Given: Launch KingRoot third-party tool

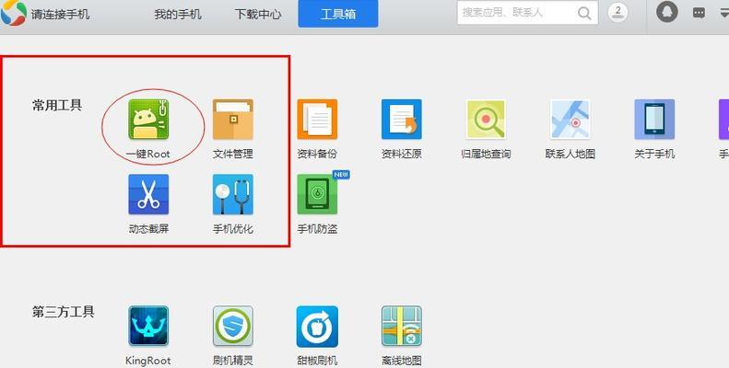Looking at the screenshot, I should tap(148, 326).
